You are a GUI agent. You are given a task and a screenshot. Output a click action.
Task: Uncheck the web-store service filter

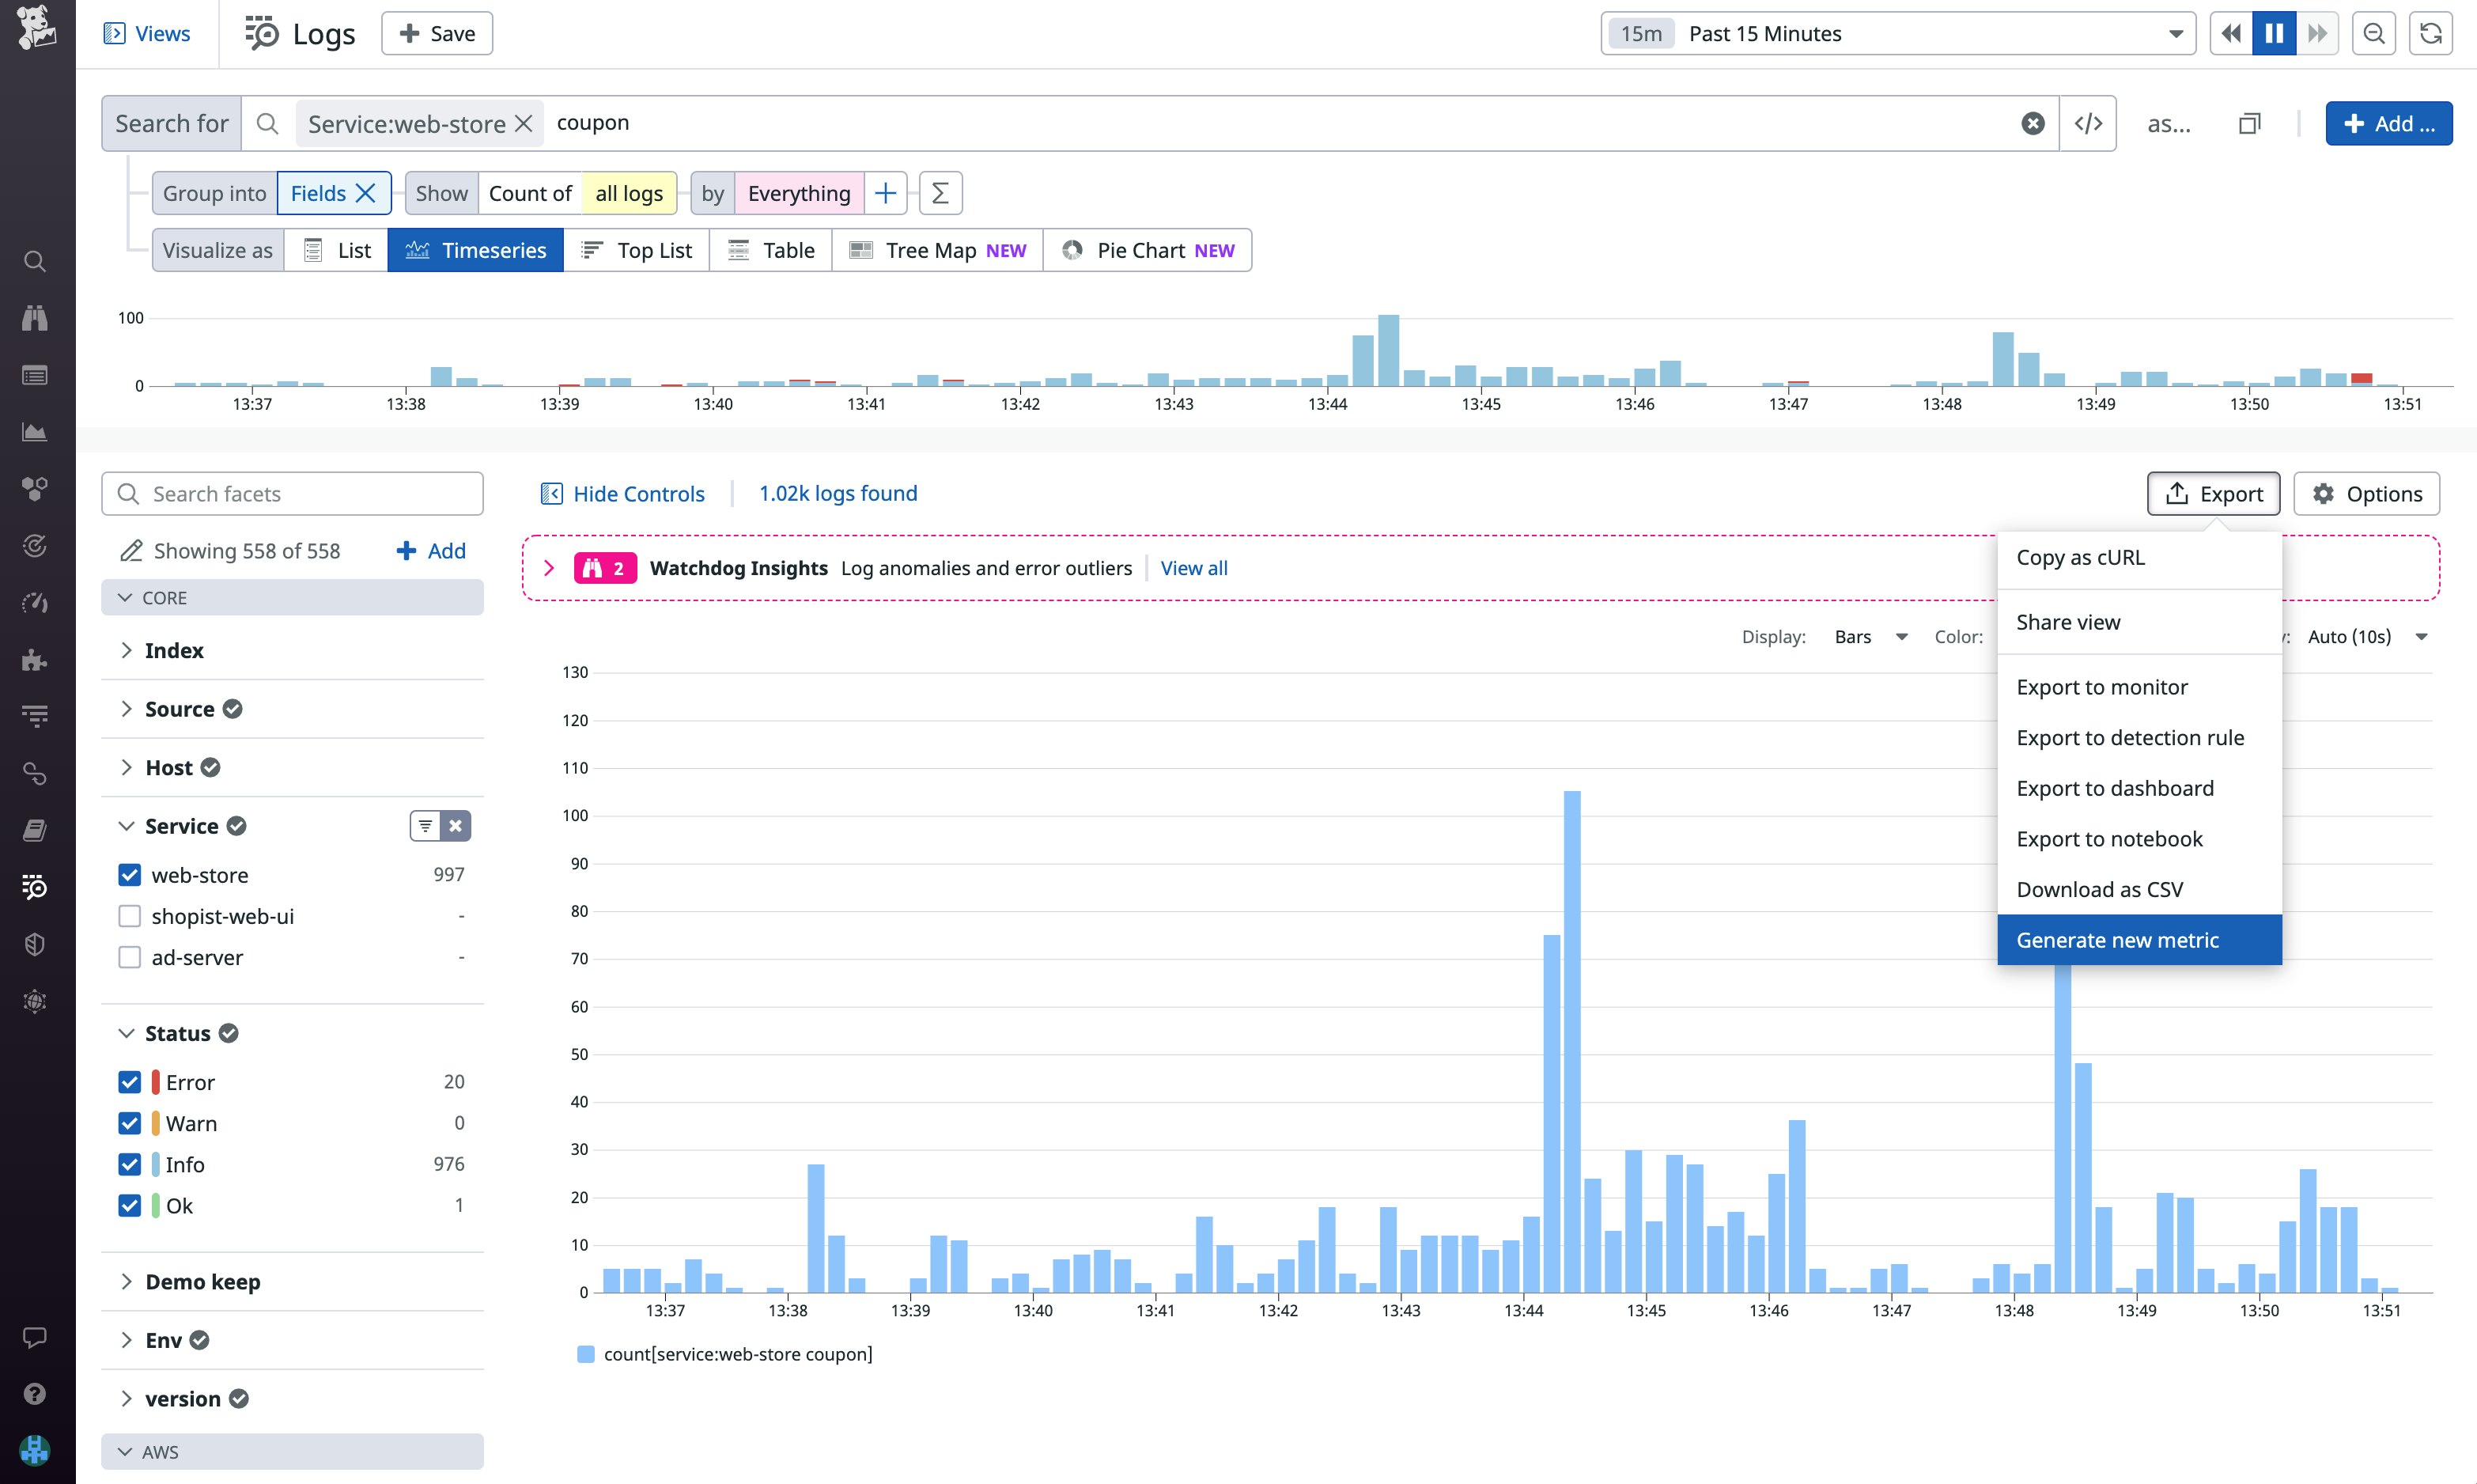[130, 874]
